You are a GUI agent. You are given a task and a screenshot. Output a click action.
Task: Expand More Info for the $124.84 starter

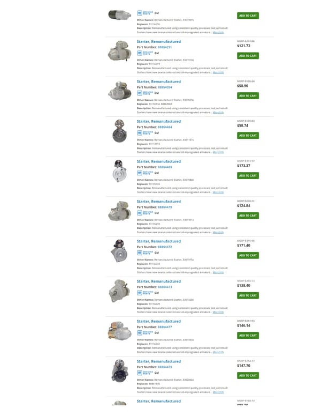pos(218,233)
